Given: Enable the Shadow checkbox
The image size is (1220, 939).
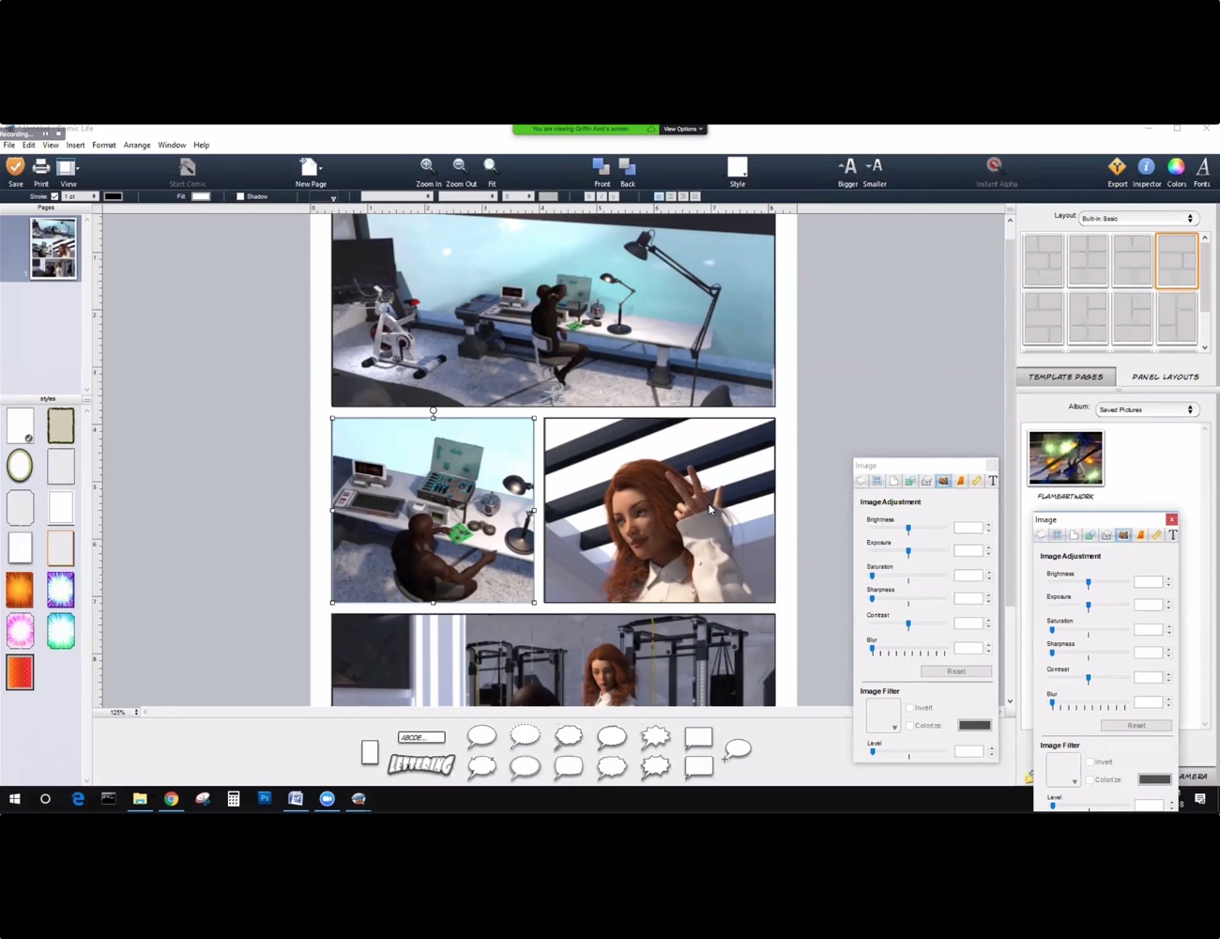Looking at the screenshot, I should 240,196.
